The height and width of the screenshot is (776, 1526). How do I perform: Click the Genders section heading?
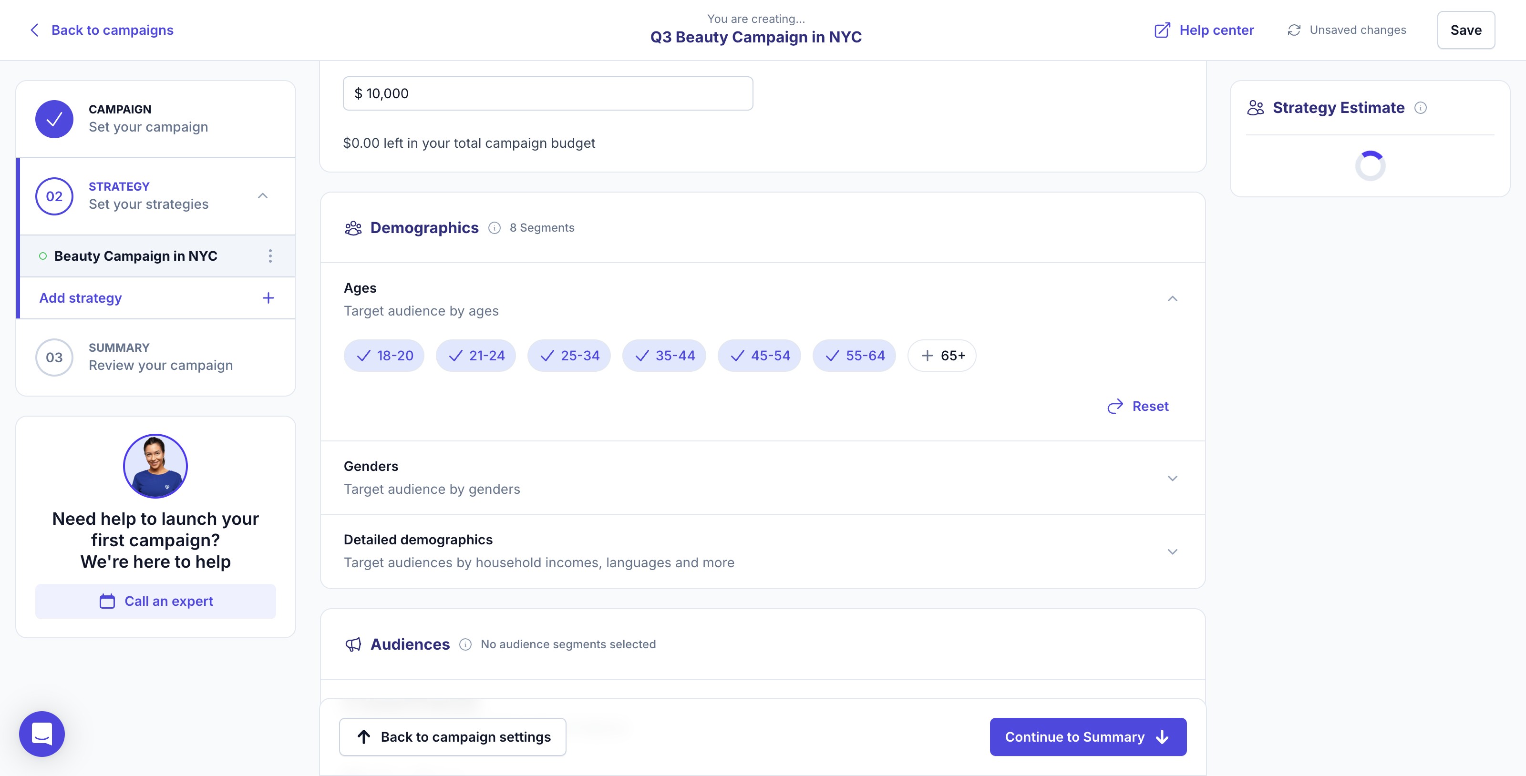[x=371, y=467]
